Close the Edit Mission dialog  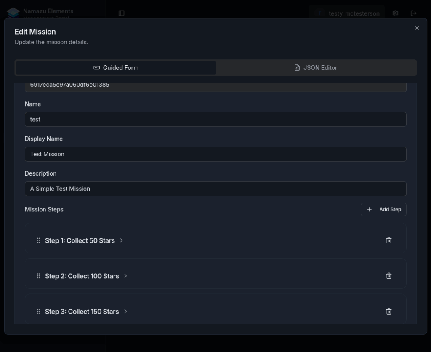click(x=417, y=28)
